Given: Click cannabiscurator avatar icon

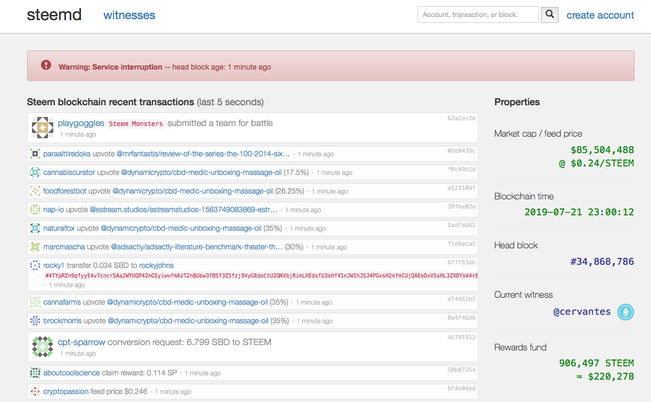Looking at the screenshot, I should tap(35, 172).
